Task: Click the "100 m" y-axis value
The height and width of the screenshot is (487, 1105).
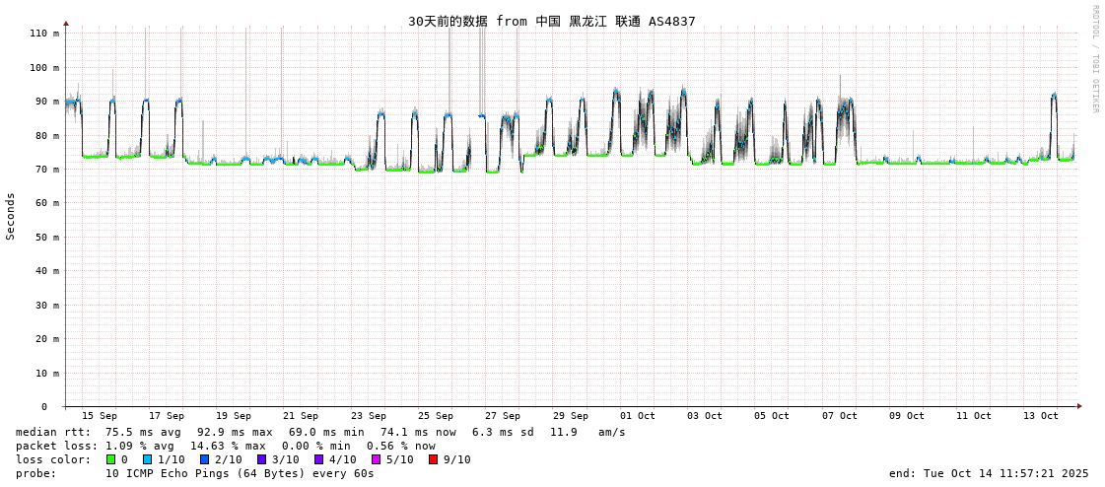Action: tap(44, 68)
